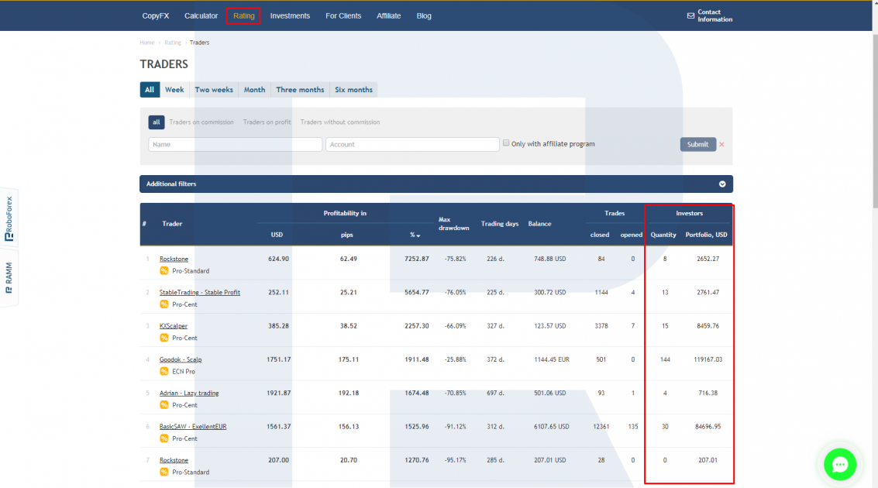The height and width of the screenshot is (488, 878).
Task: Click the percent badge under the seventh-row Rockstone
Action: tap(164, 473)
